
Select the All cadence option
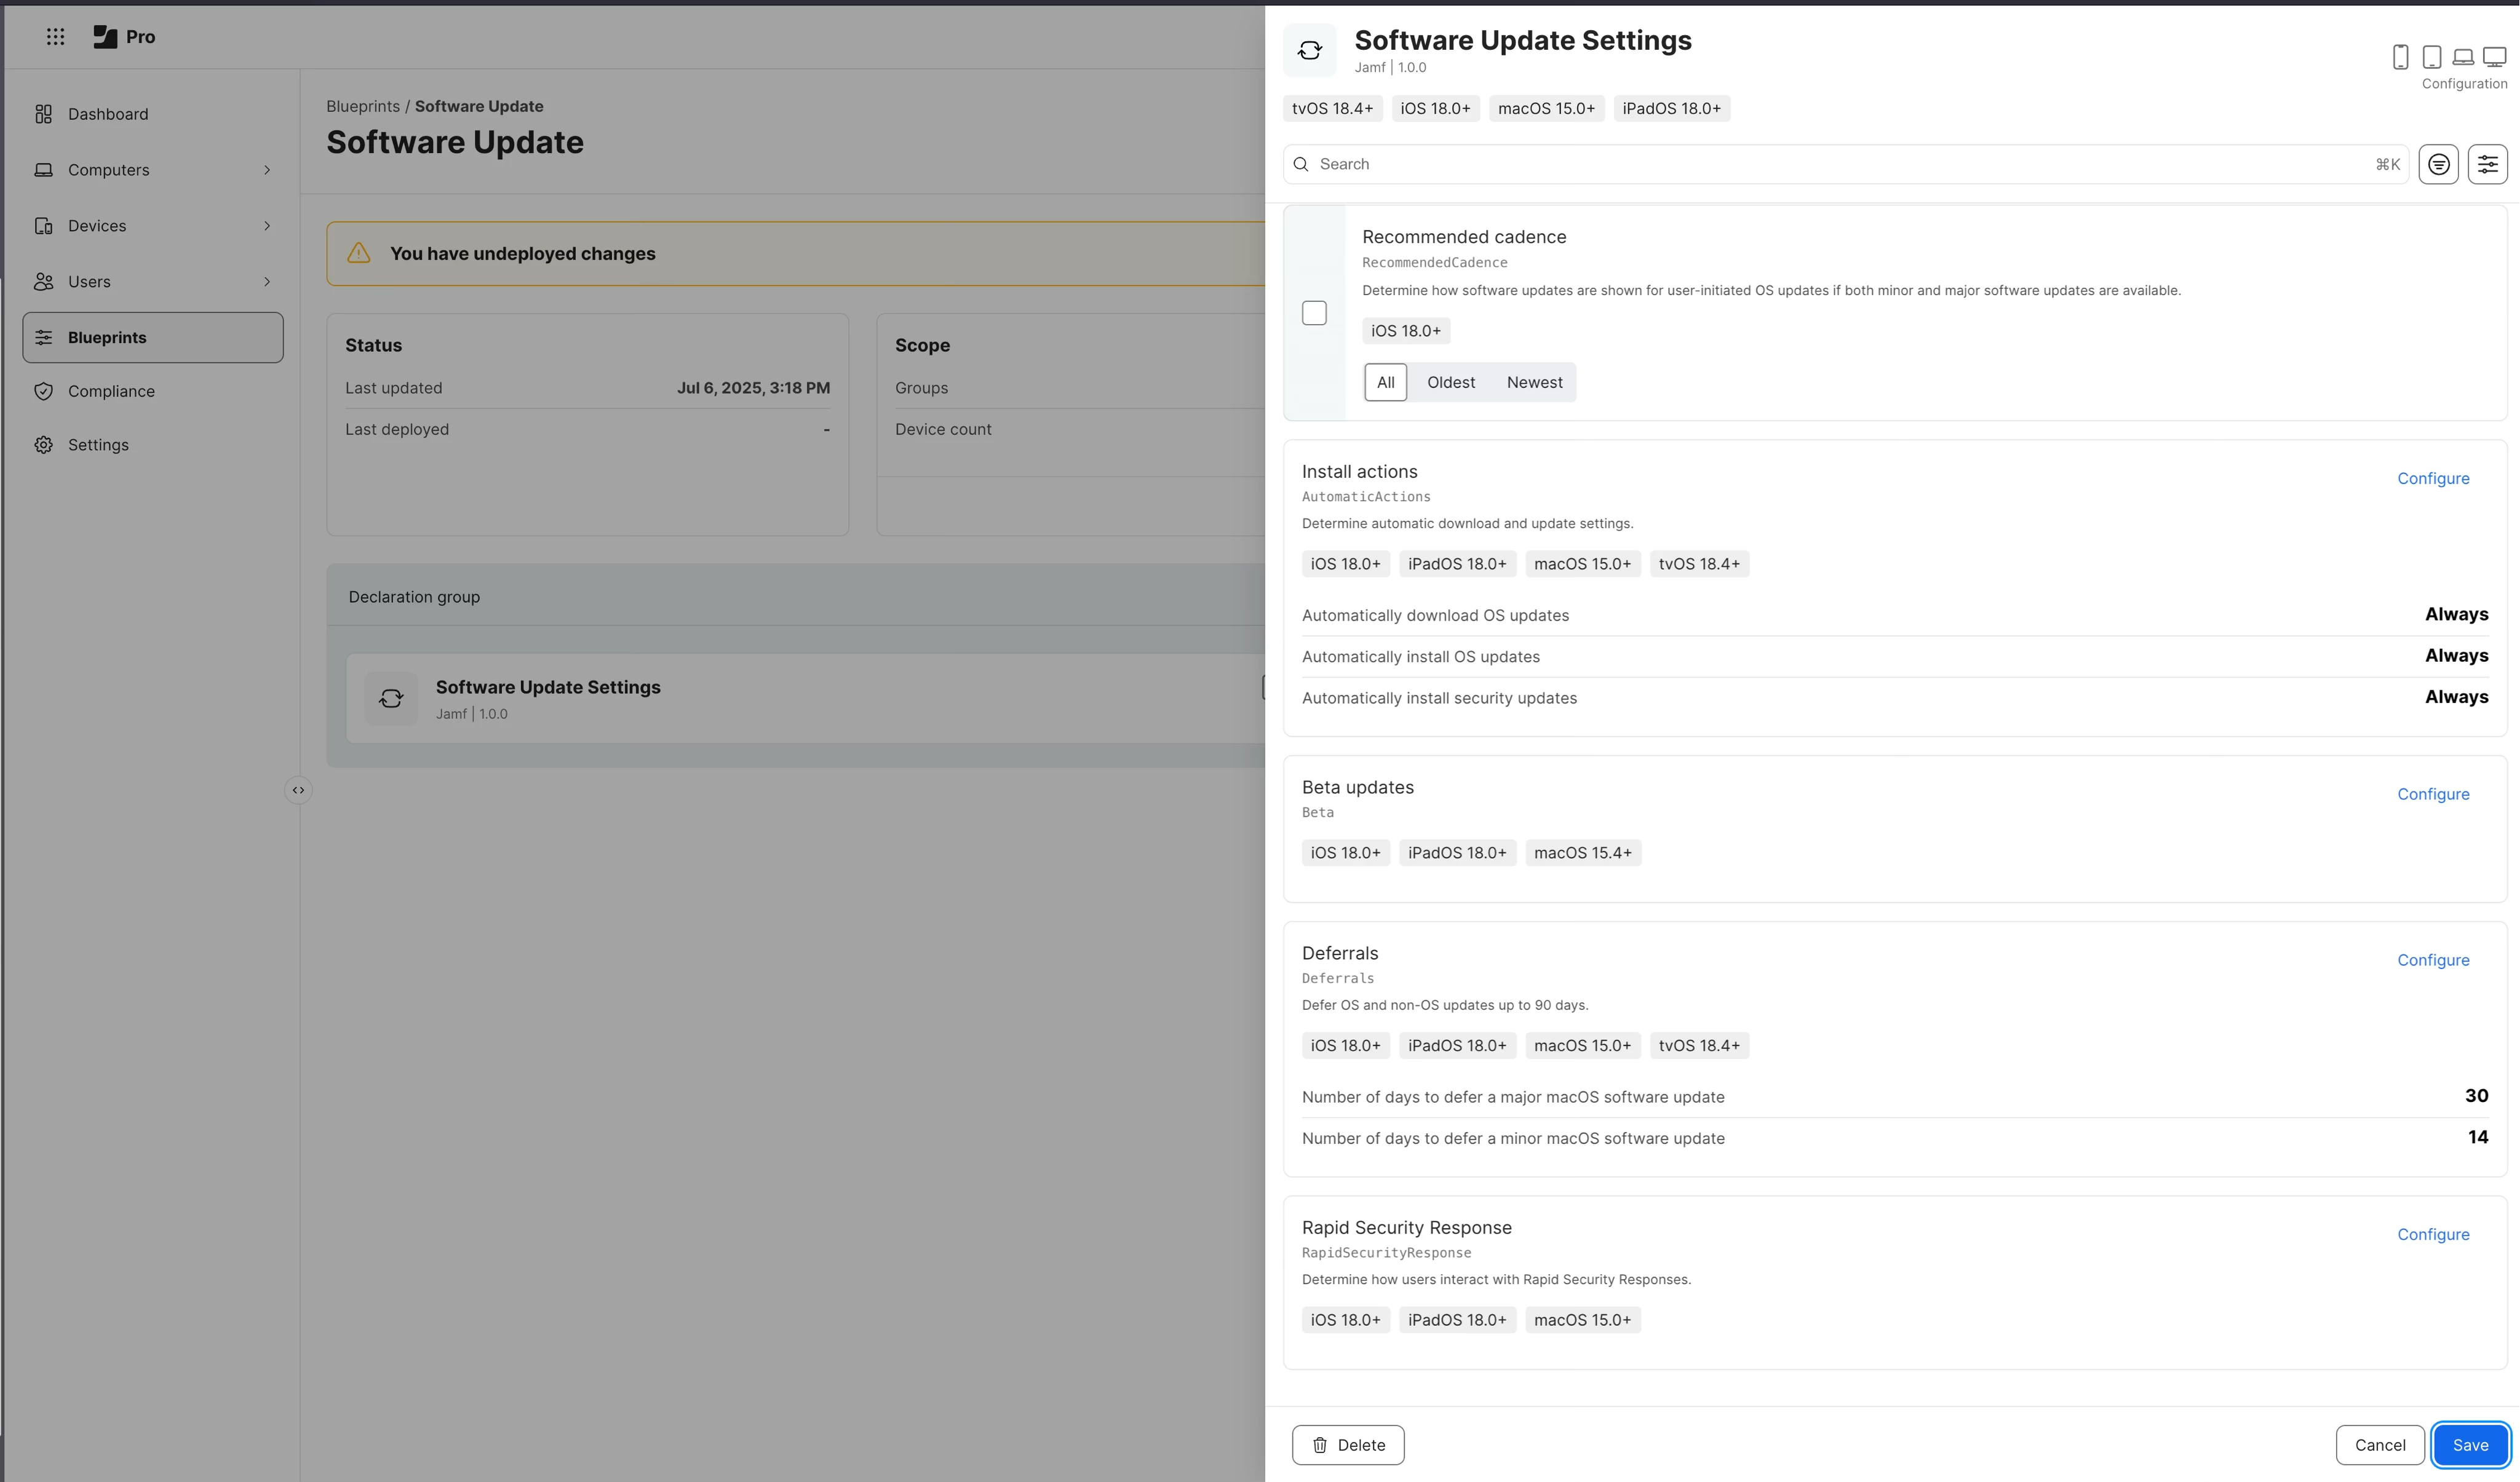click(x=1385, y=382)
